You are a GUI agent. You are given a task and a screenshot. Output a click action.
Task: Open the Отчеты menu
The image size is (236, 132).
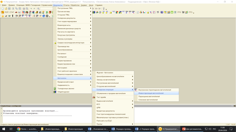pos(66,5)
